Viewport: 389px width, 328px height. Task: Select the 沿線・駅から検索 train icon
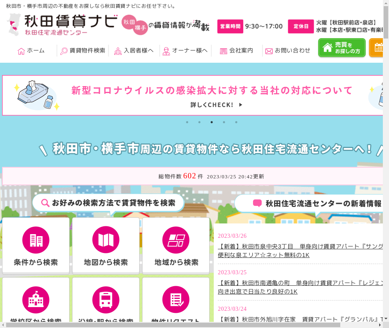coord(106,300)
